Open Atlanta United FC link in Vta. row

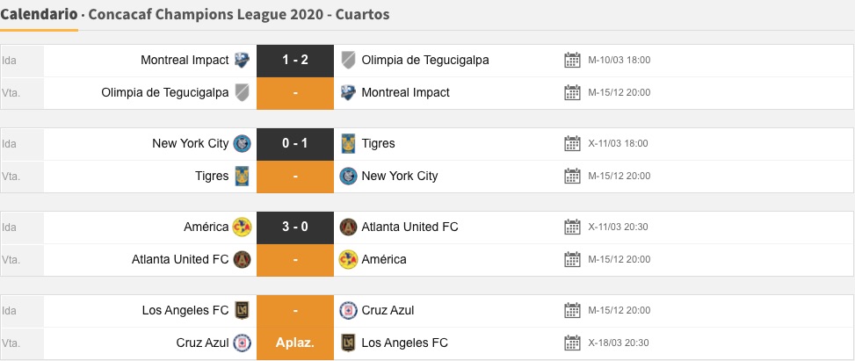click(x=180, y=259)
